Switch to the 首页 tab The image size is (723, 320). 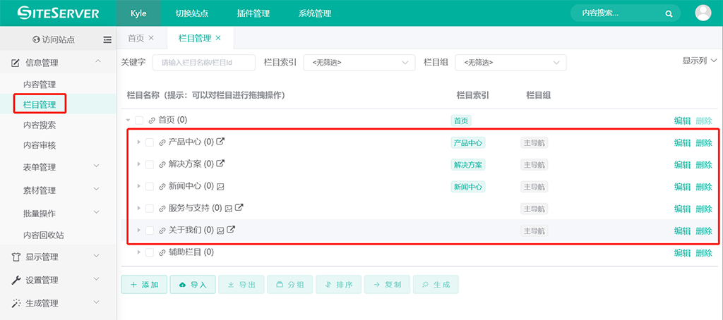click(x=136, y=38)
